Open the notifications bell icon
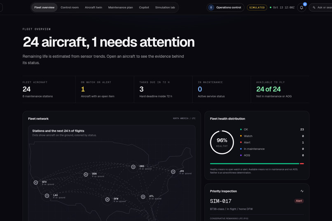Image resolution: width=332 pixels, height=221 pixels. [302, 7]
